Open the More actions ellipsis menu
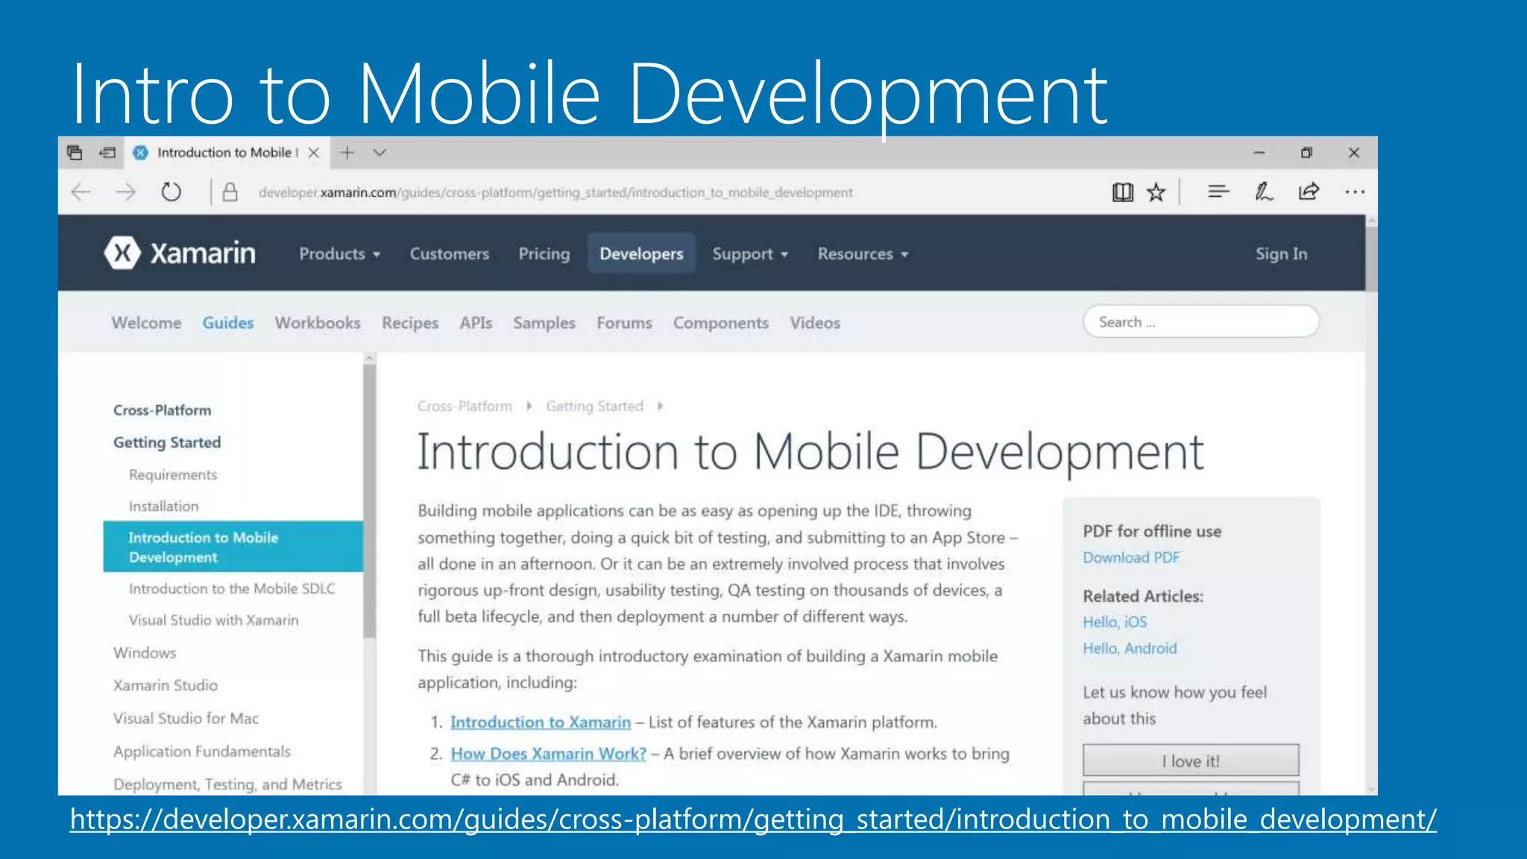Image resolution: width=1527 pixels, height=859 pixels. [1355, 192]
